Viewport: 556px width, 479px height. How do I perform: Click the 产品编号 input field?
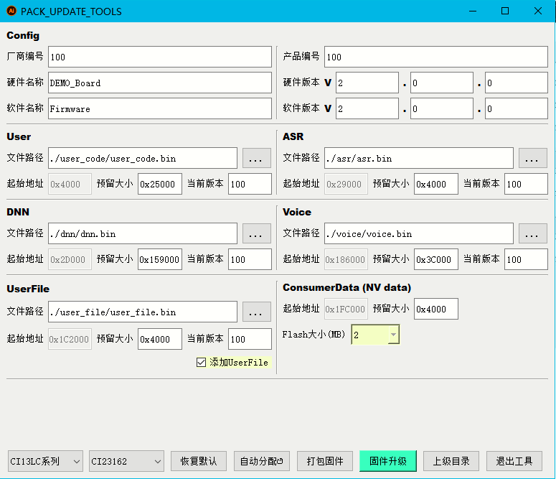(436, 57)
